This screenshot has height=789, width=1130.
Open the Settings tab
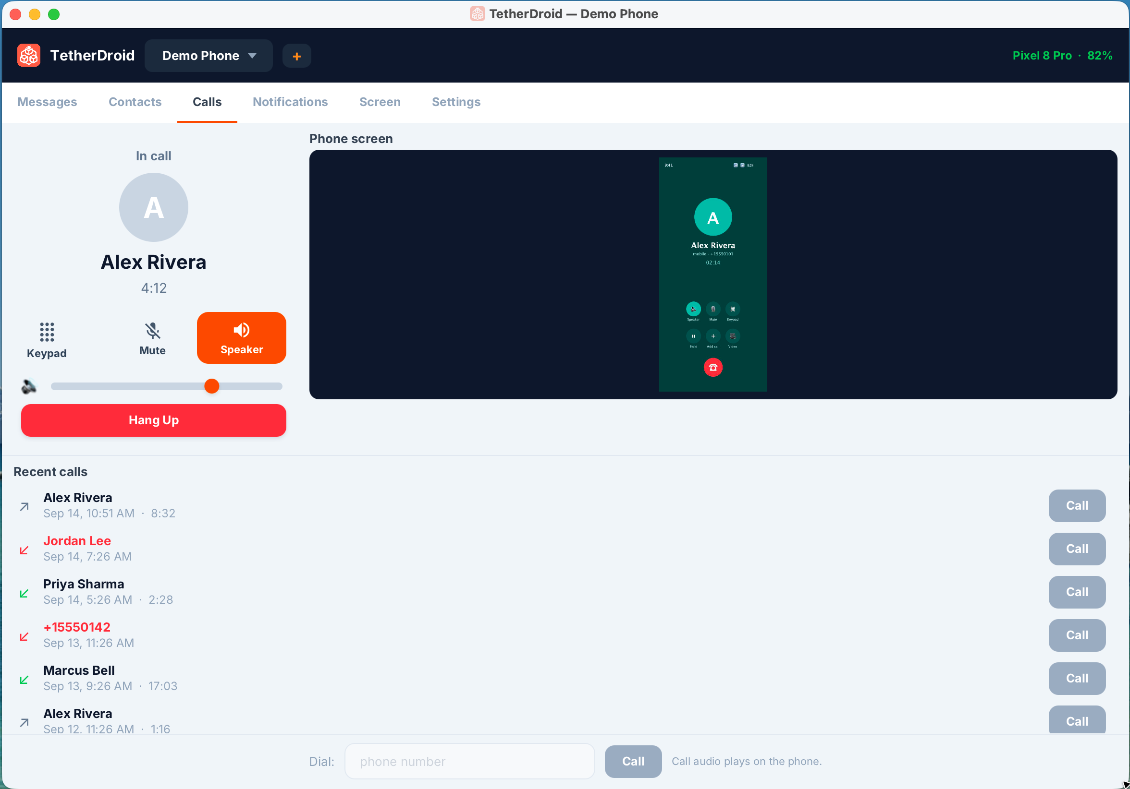click(456, 102)
